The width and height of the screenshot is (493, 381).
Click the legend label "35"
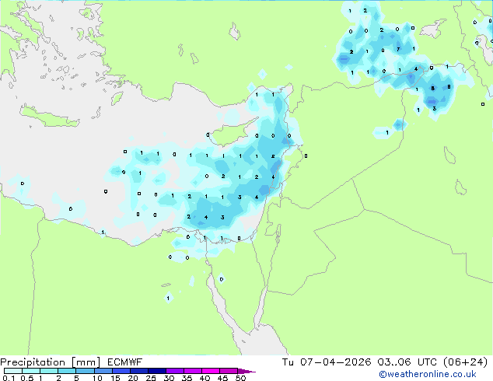[x=187, y=378]
